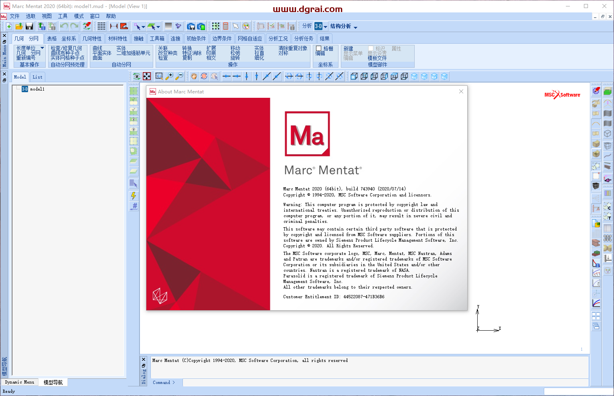Click the Undo arrow icon
Screen dimensions: 614x396
pyautogui.click(x=64, y=26)
